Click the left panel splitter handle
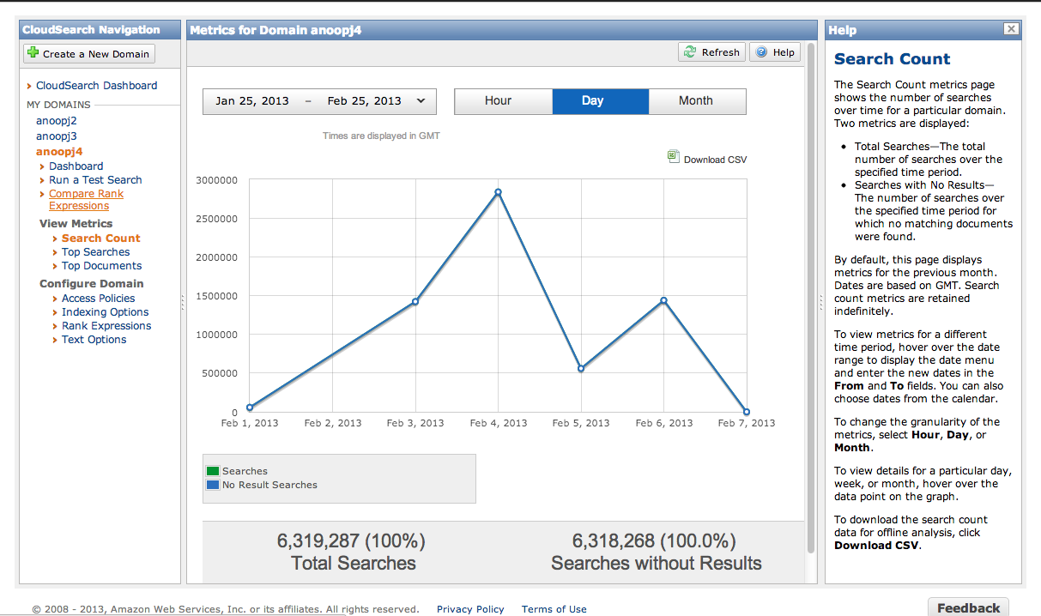Viewport: 1041px width, 616px height. 184,302
